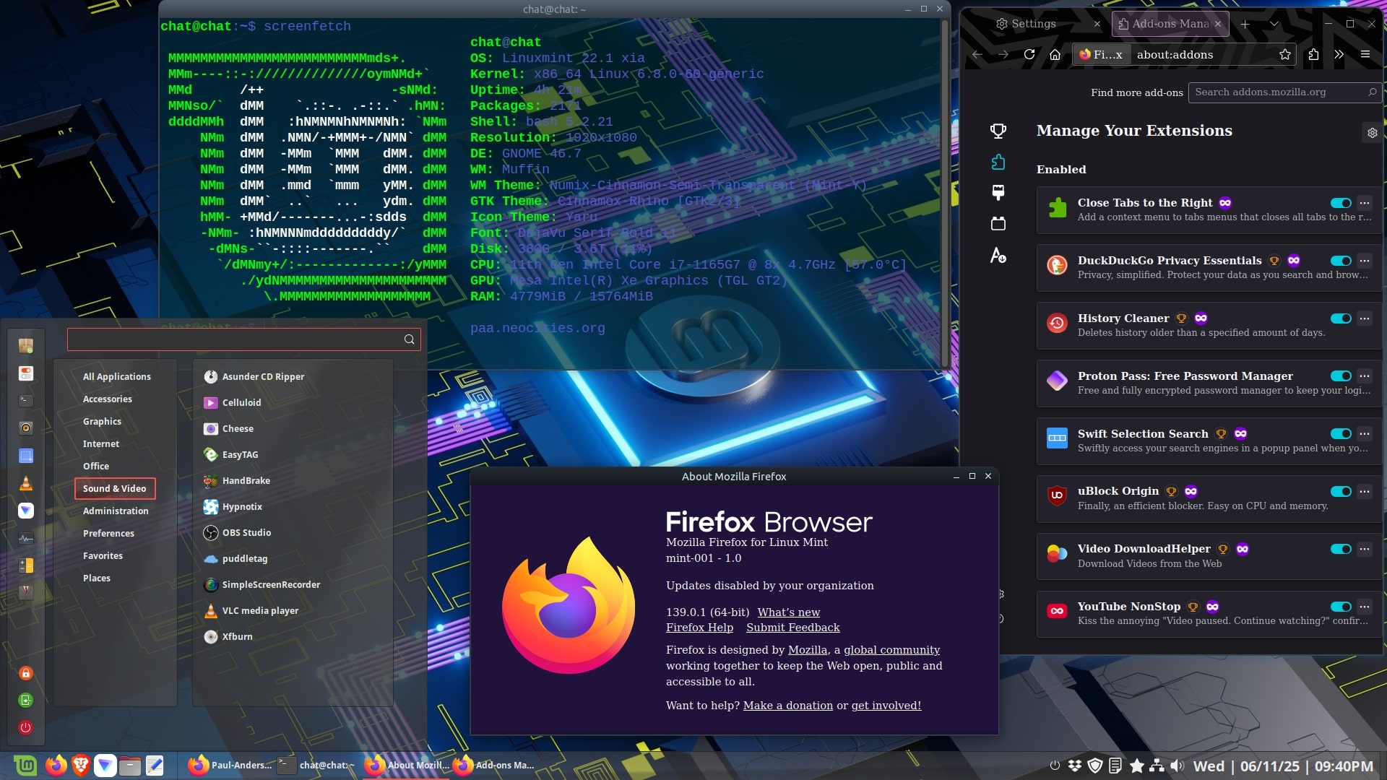The image size is (1387, 780).
Task: Click the What's new link
Action: (x=788, y=612)
